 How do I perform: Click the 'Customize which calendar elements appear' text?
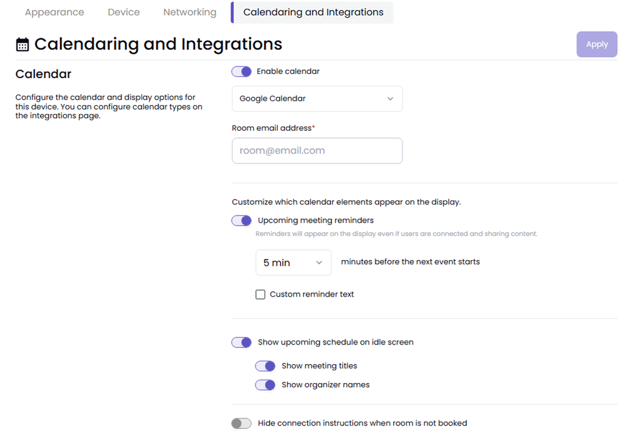(346, 202)
